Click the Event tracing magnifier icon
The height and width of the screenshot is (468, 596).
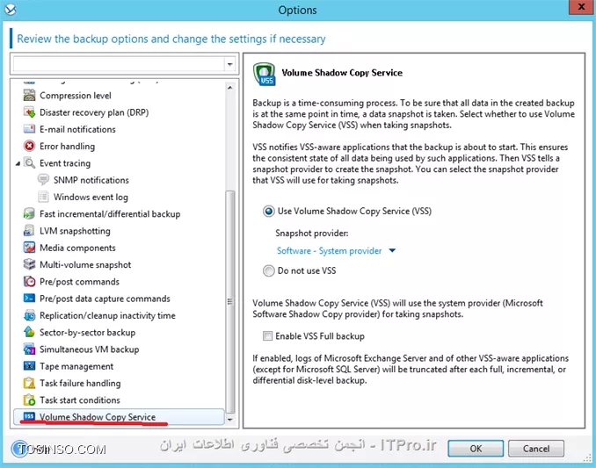tap(29, 162)
